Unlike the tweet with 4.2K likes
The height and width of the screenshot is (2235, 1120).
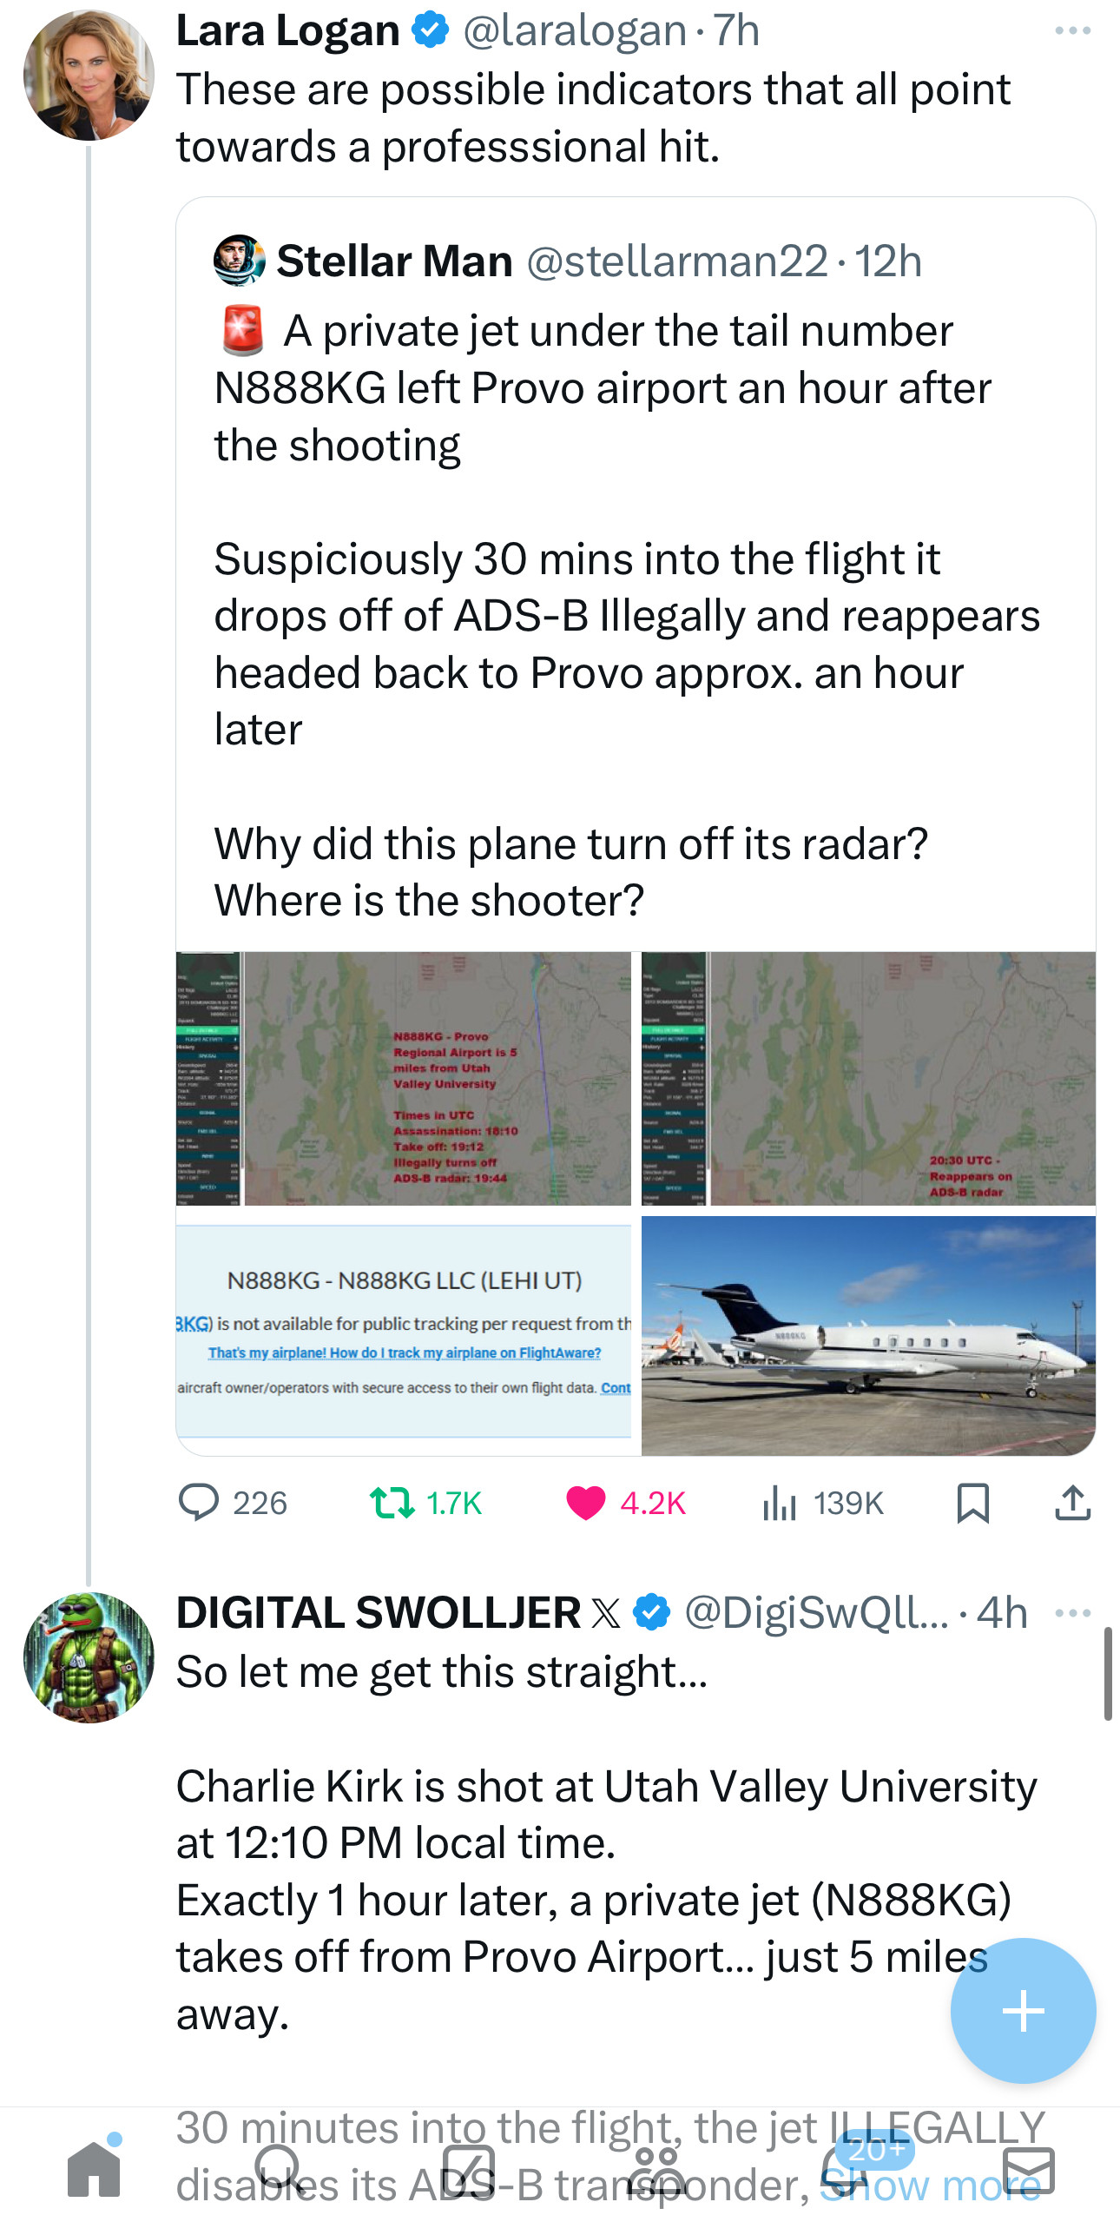585,1503
